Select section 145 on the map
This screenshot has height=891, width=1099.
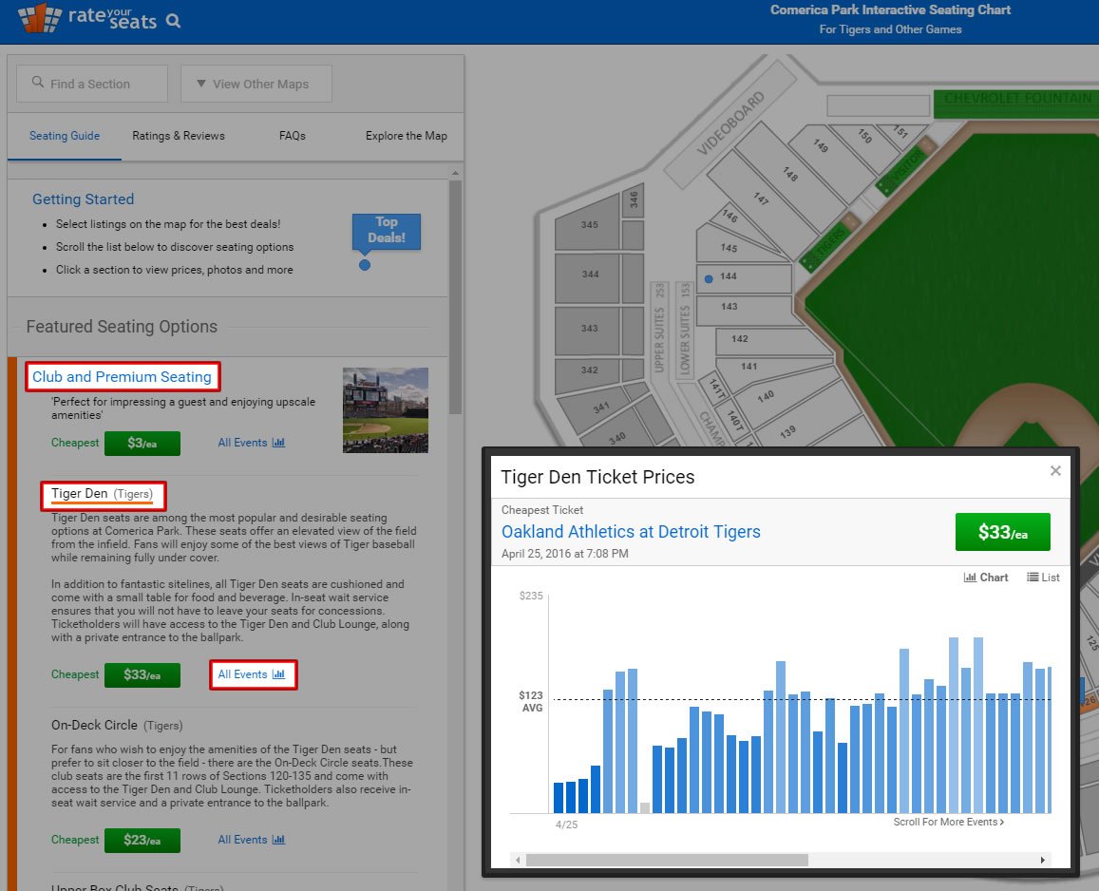(732, 245)
